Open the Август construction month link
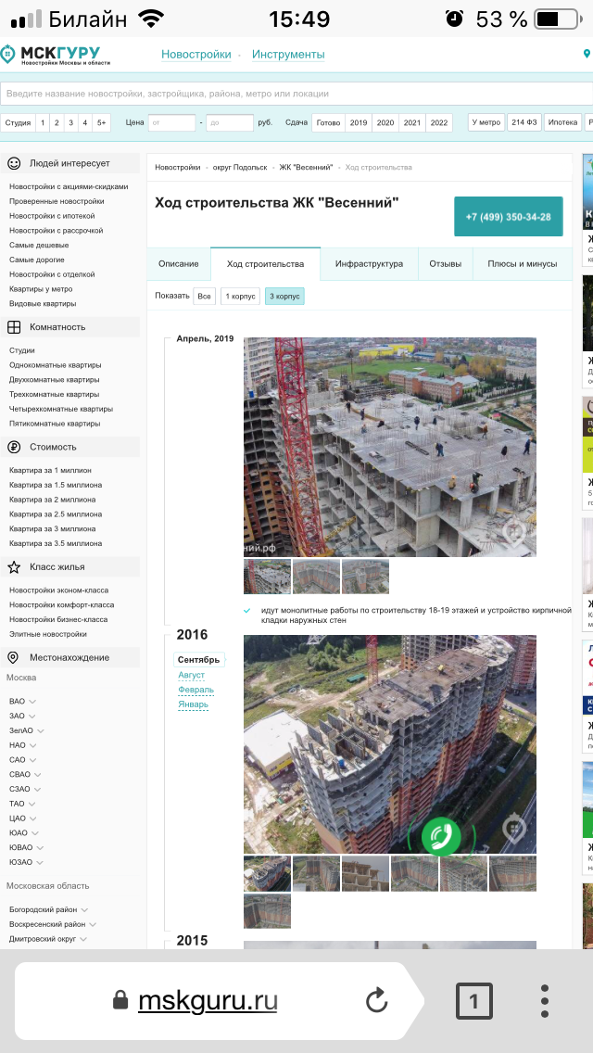593x1053 pixels. click(191, 675)
